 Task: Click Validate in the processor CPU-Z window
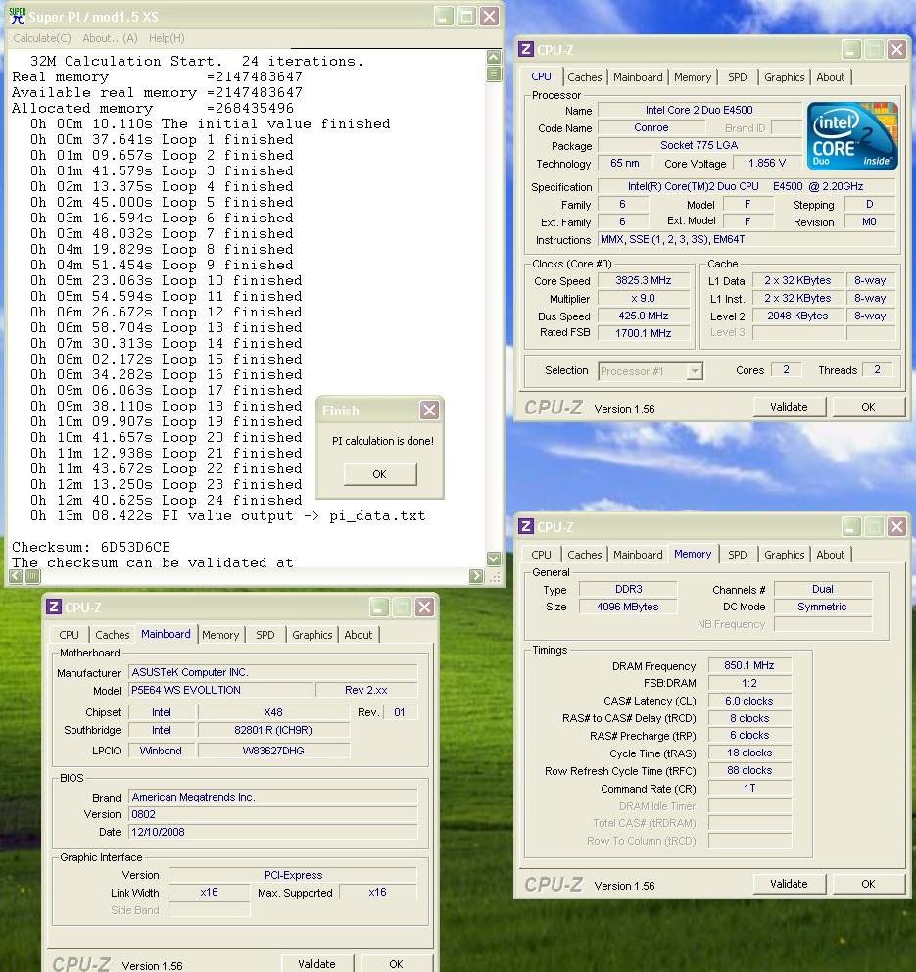click(x=789, y=407)
